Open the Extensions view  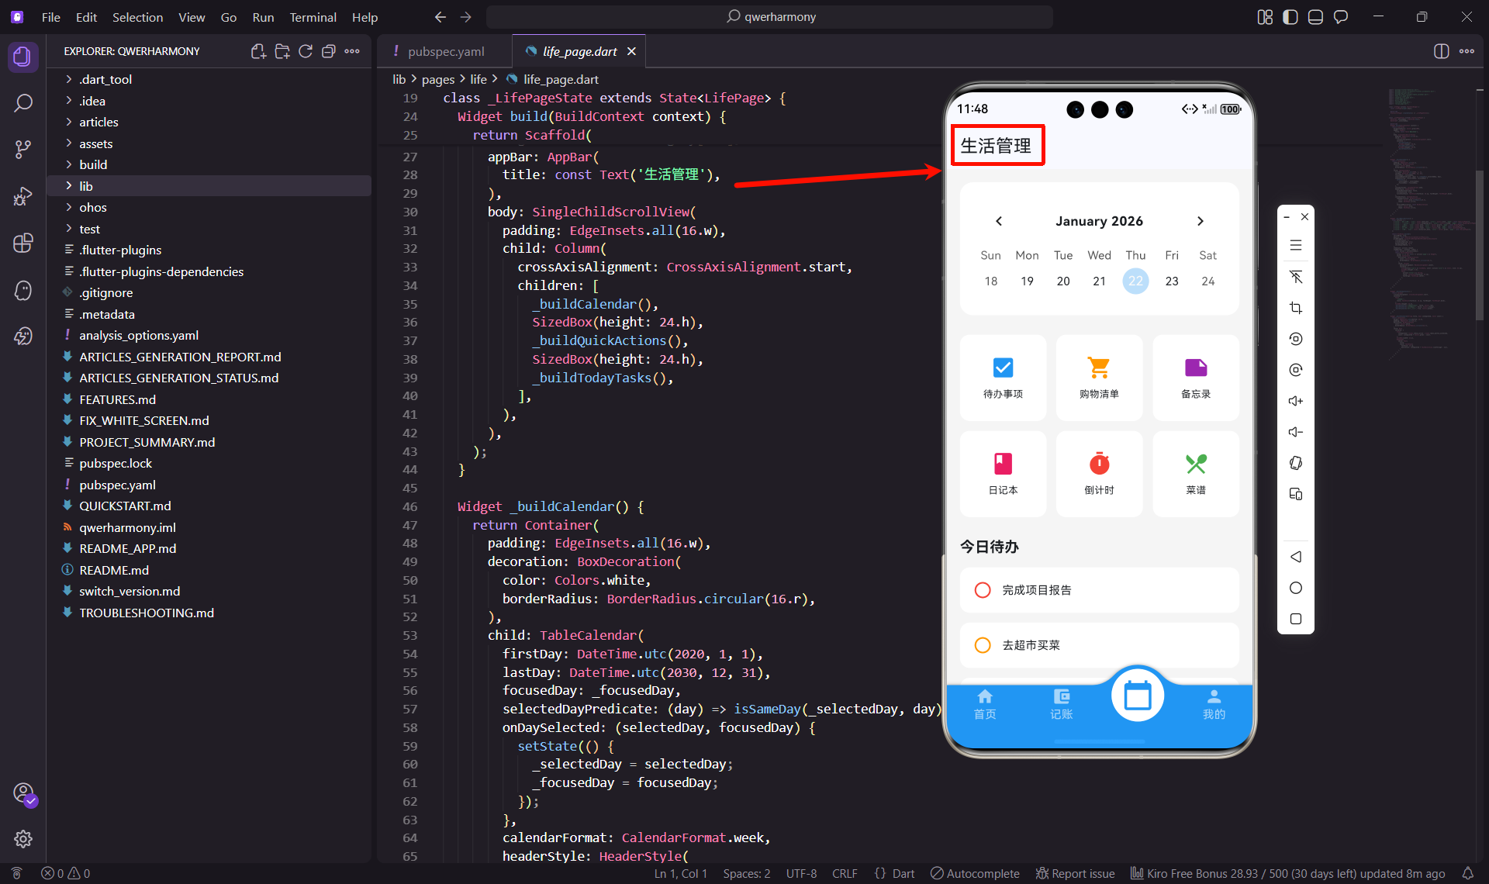click(23, 243)
